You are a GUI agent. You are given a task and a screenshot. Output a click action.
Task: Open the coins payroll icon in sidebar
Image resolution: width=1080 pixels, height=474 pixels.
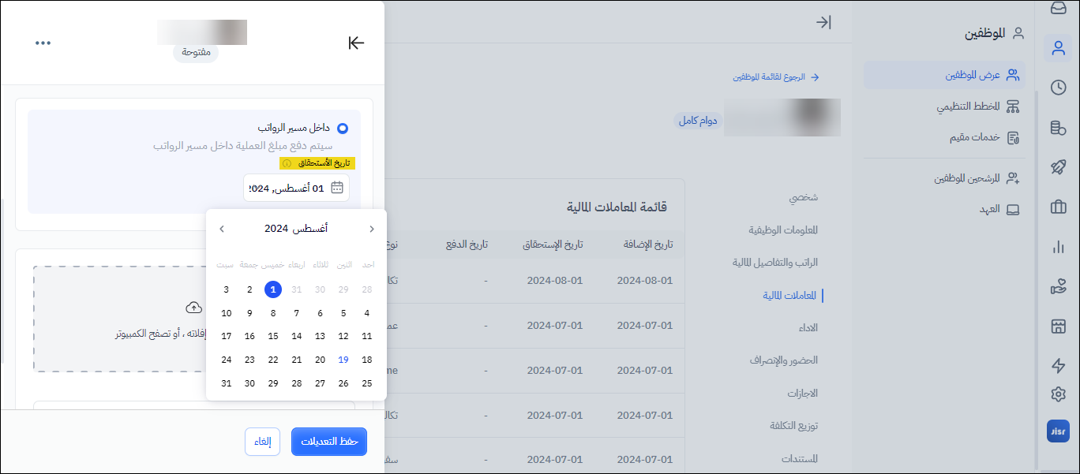click(1058, 128)
